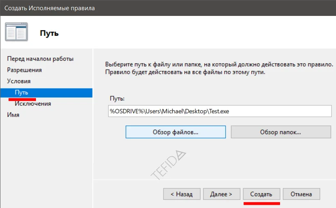The width and height of the screenshot is (336, 208).
Task: Click the 'Правило будет действовать' description line
Action: (x=185, y=72)
